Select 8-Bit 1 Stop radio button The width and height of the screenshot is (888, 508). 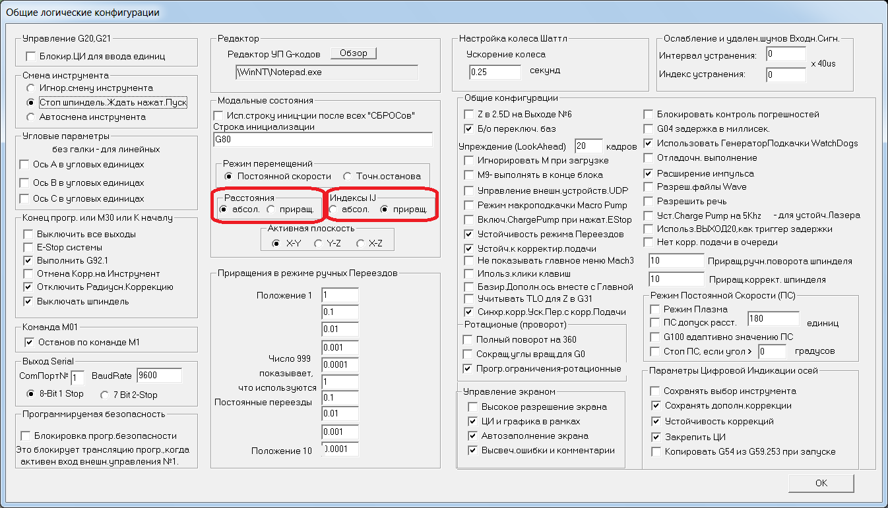click(x=30, y=394)
